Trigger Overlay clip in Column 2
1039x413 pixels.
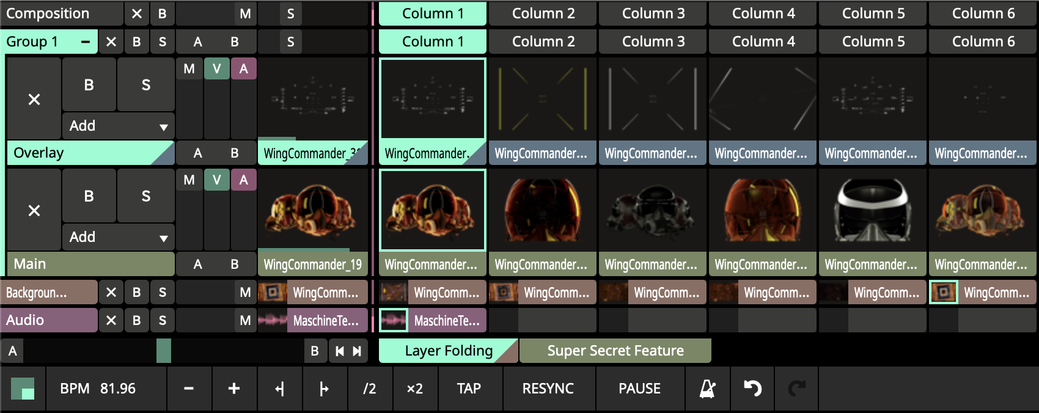(x=543, y=99)
